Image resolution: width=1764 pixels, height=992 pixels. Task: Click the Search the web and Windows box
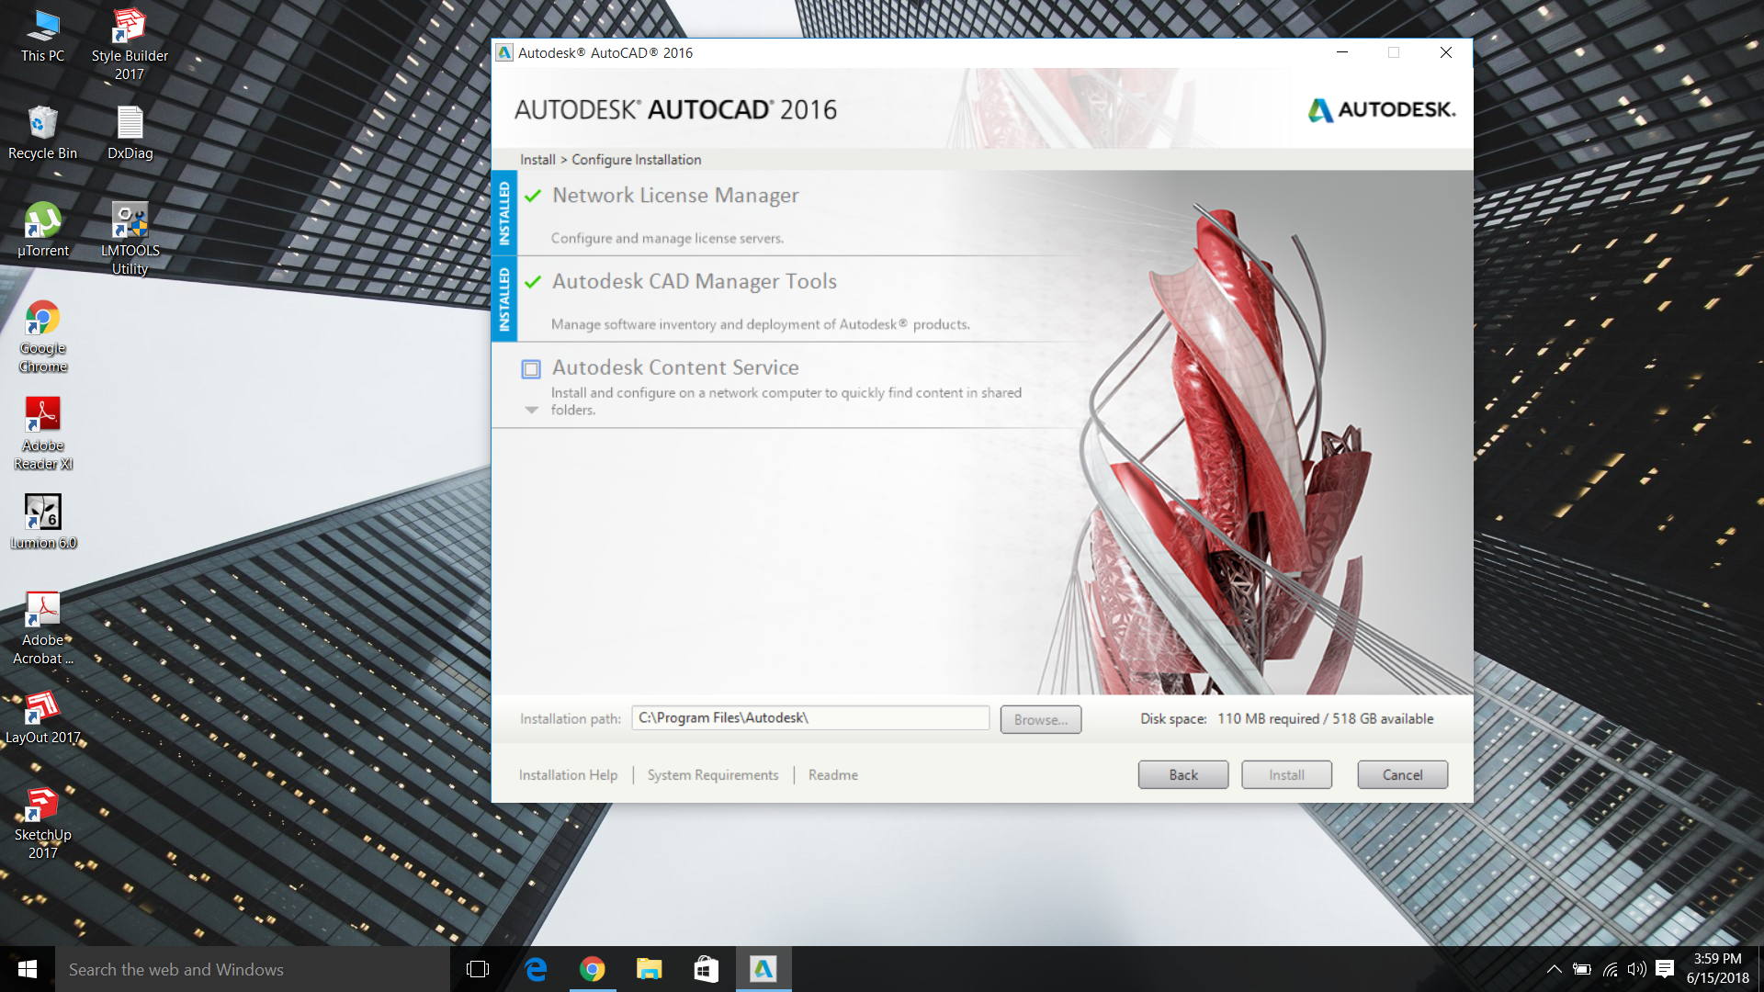(253, 969)
